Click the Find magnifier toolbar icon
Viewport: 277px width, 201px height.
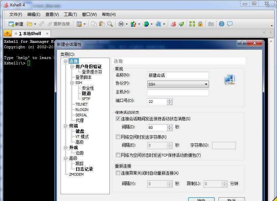point(110,24)
